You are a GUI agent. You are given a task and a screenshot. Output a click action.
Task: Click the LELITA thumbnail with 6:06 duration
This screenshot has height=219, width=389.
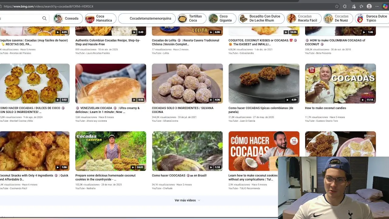coord(187,31)
